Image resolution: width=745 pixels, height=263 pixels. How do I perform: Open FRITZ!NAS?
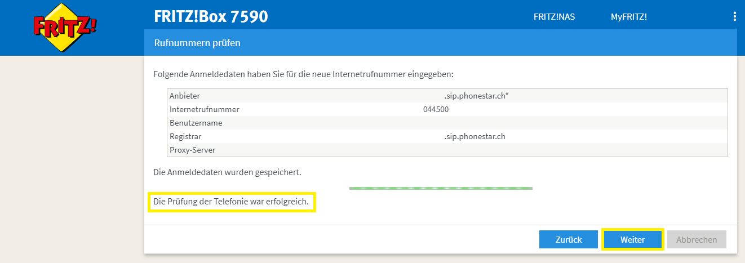[x=554, y=17]
